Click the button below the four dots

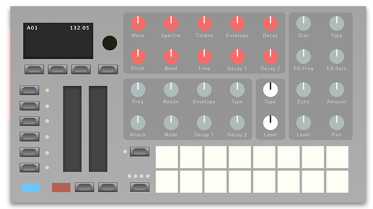tap(139, 187)
